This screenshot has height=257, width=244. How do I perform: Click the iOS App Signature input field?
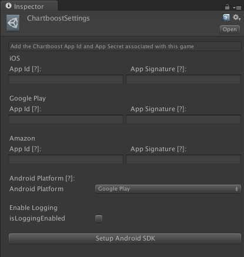tap(183, 79)
